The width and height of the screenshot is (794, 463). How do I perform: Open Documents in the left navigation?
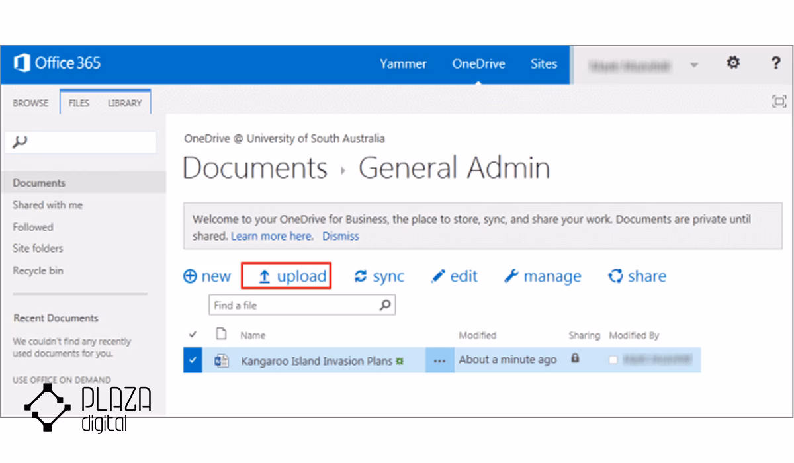[x=39, y=183]
